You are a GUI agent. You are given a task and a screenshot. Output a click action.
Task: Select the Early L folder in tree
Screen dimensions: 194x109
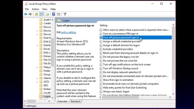[x=47, y=52]
